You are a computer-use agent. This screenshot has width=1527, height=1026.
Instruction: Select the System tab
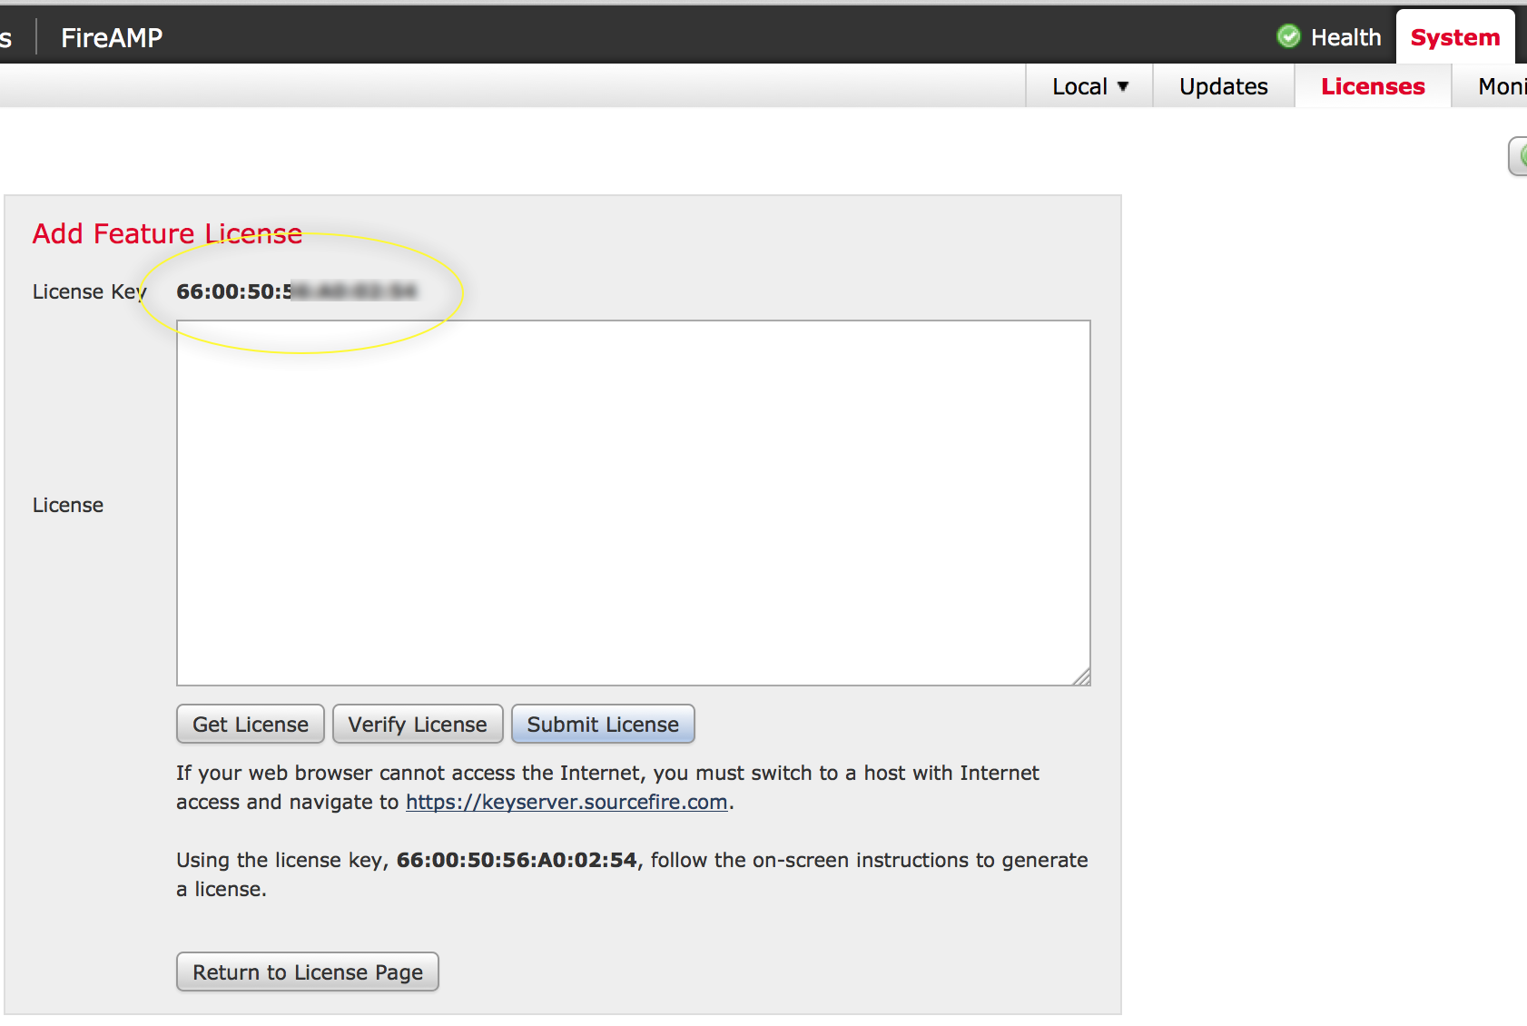pos(1454,37)
